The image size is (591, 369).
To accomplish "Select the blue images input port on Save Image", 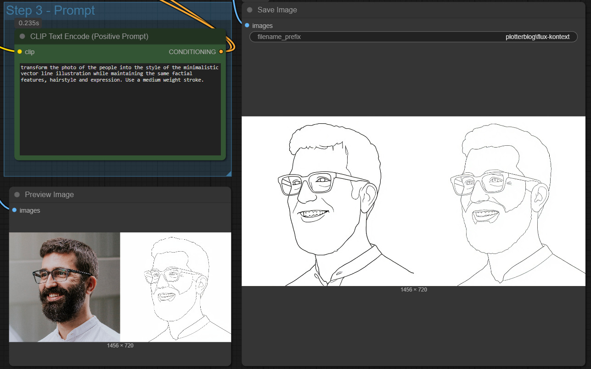I will pos(247,25).
